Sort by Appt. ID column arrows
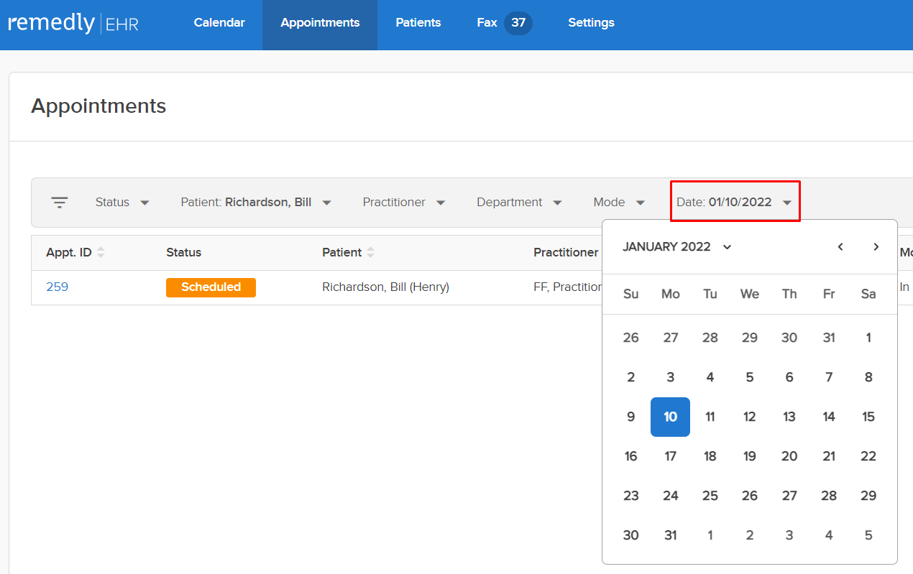Screen dimensions: 913x574 (x=101, y=252)
